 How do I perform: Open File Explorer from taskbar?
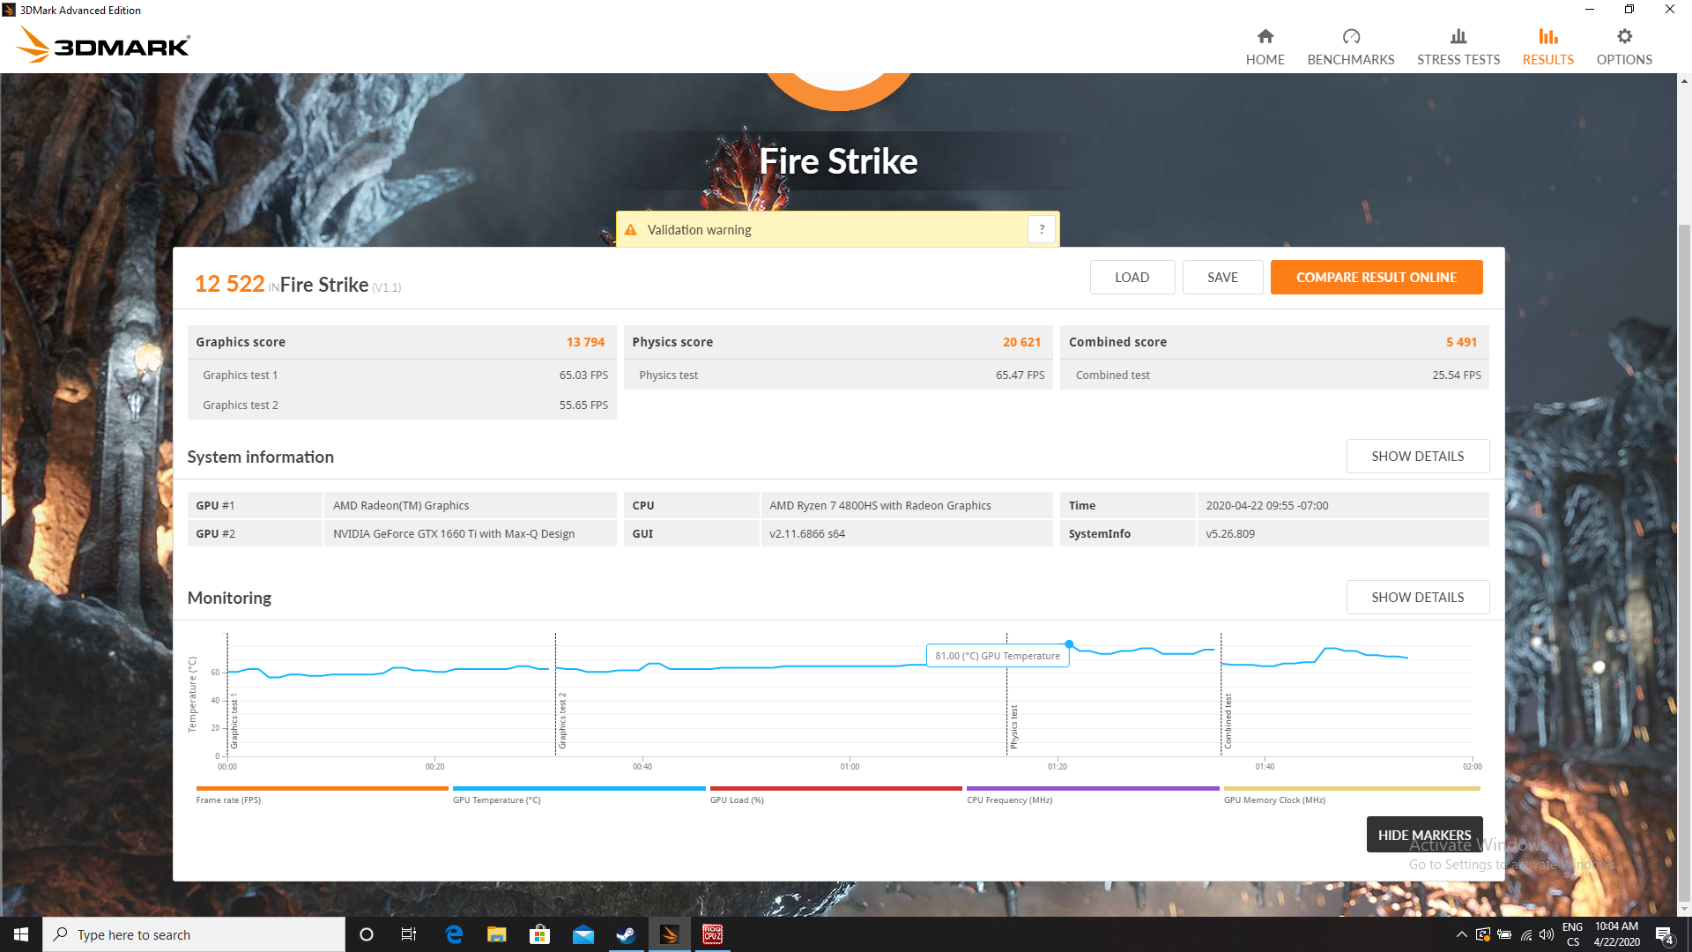click(497, 934)
